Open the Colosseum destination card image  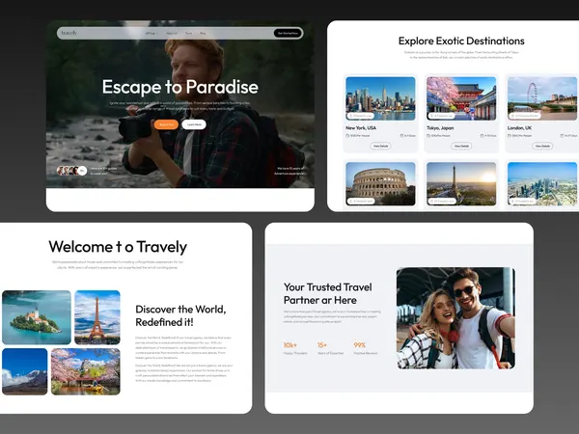pos(380,184)
